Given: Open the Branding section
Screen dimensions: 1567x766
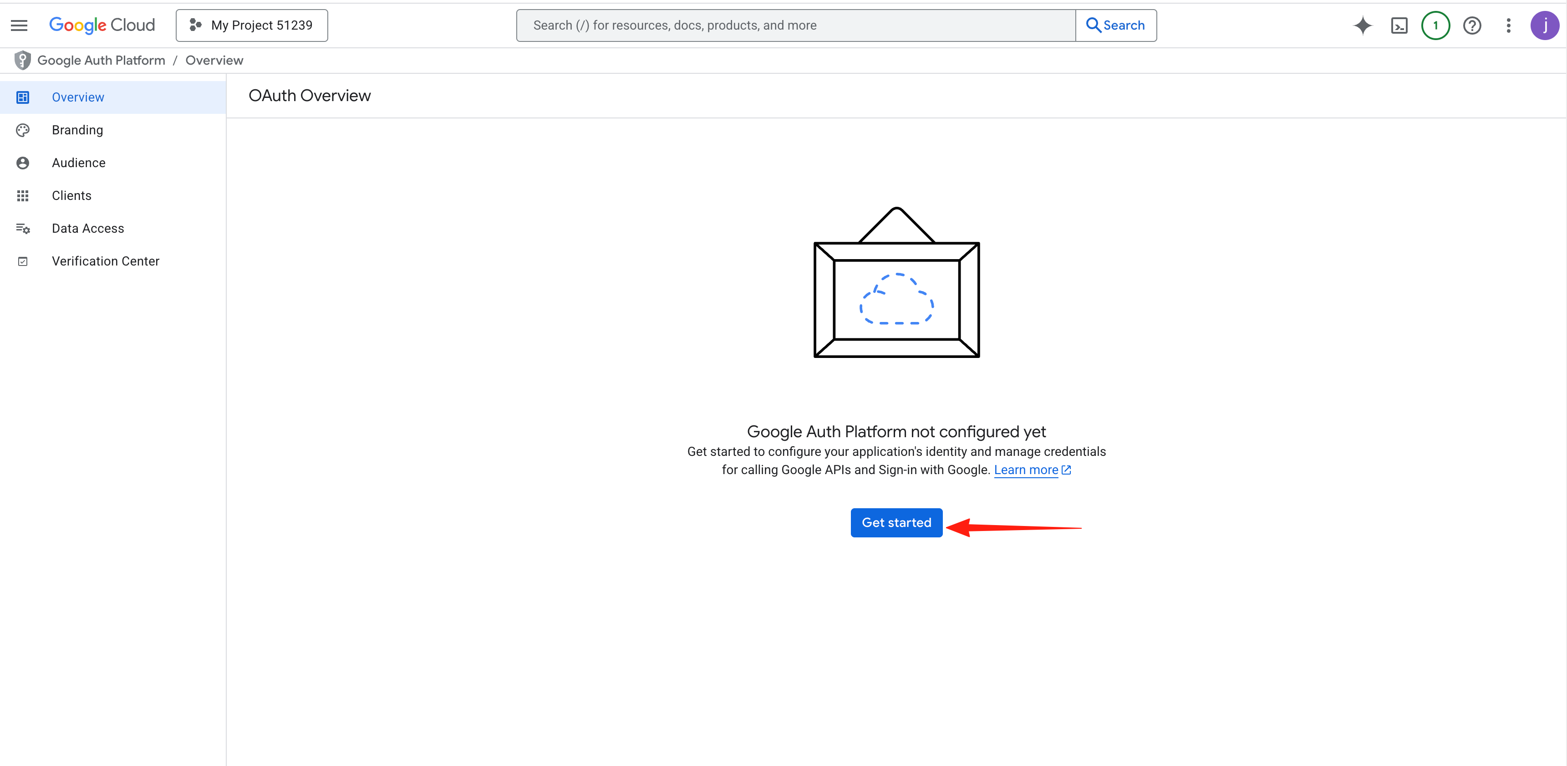Looking at the screenshot, I should click(x=113, y=130).
